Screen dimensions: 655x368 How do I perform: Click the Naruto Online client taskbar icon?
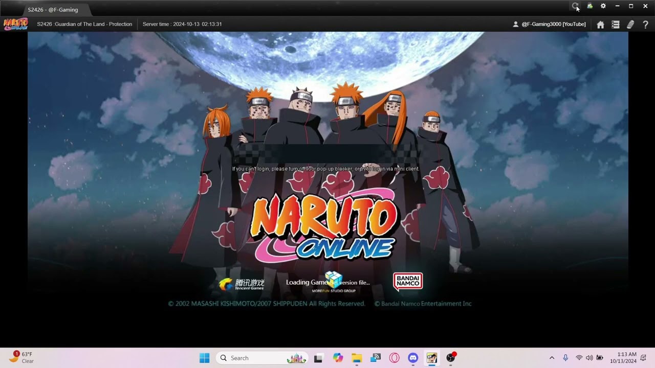[x=432, y=358]
